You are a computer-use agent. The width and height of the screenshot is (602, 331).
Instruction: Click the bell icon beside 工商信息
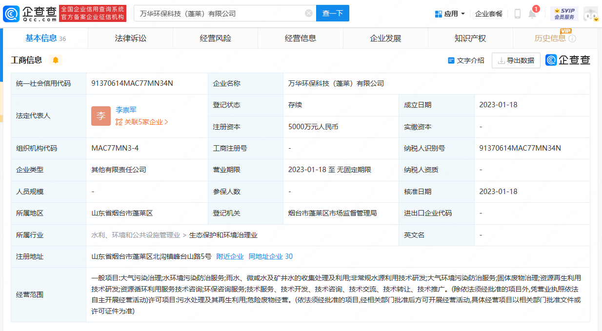56,60
